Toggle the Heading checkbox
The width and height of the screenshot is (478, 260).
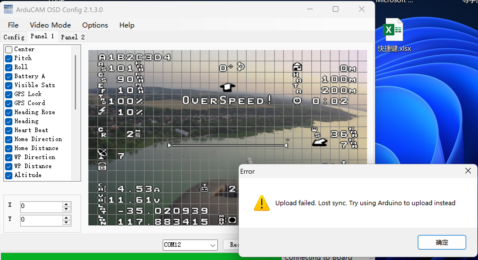click(9, 121)
